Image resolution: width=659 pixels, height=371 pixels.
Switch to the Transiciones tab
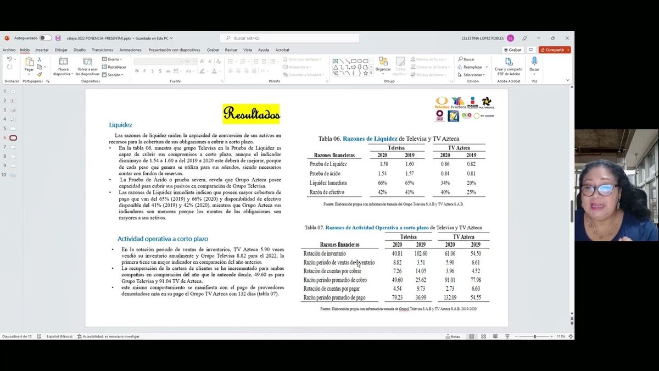pos(102,49)
